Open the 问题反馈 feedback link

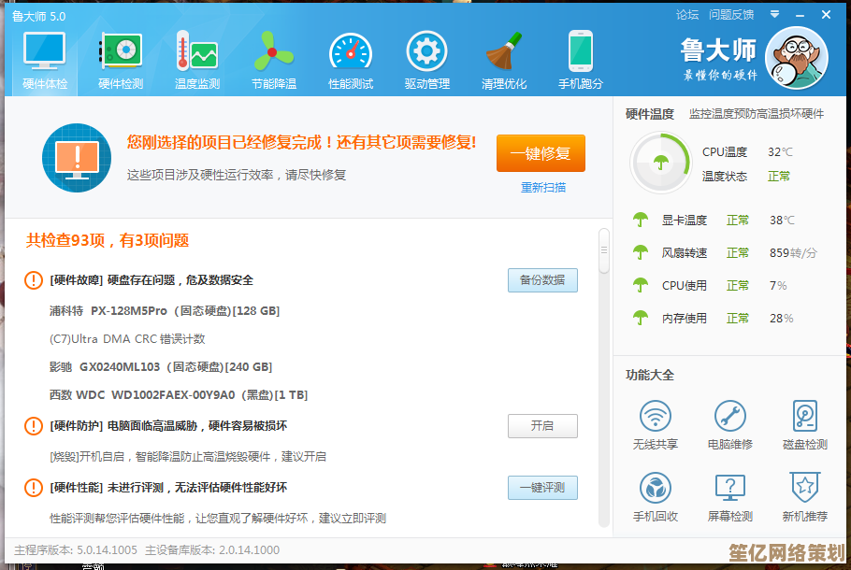(x=731, y=15)
